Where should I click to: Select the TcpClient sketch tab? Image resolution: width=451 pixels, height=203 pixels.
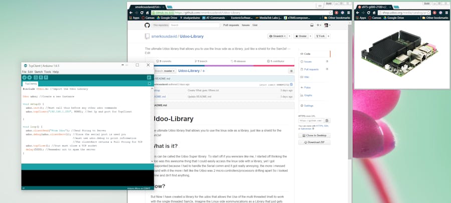click(30, 84)
